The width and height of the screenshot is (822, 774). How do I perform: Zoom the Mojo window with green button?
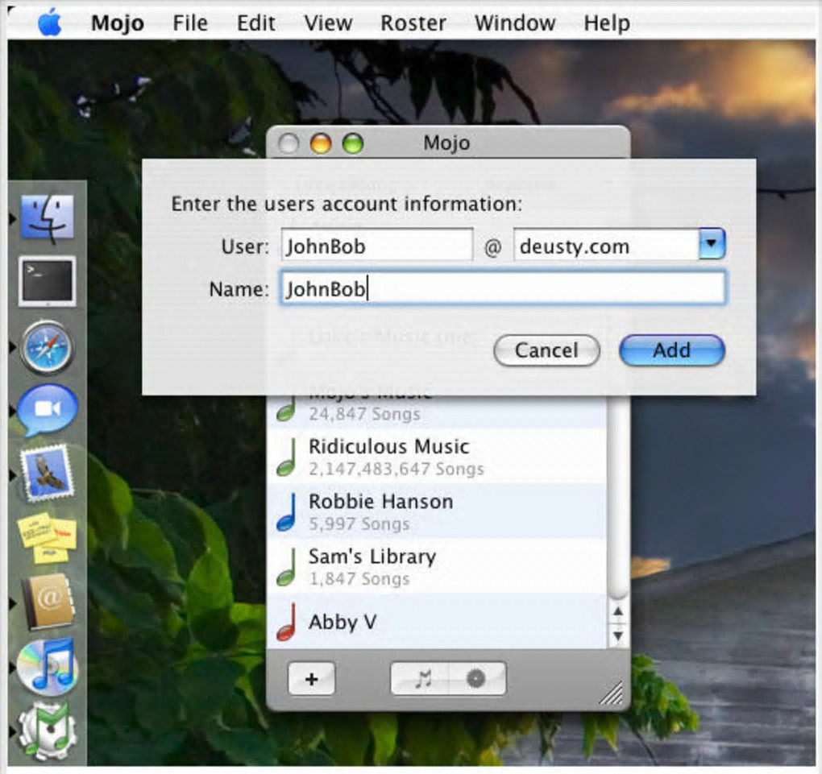pyautogui.click(x=353, y=143)
